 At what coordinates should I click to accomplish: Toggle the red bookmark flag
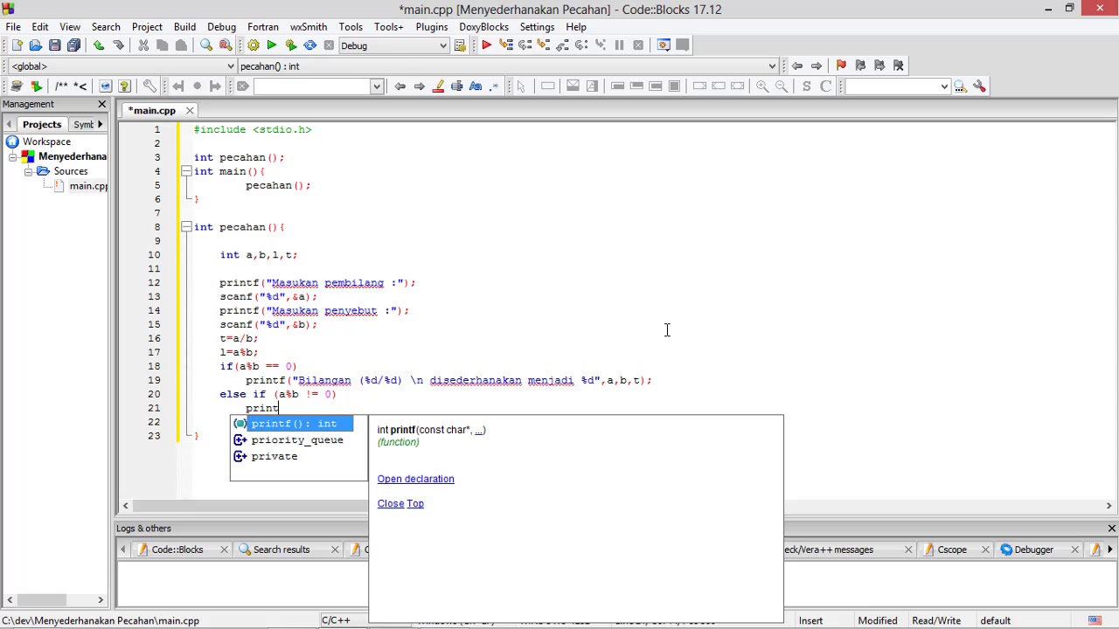coord(841,66)
